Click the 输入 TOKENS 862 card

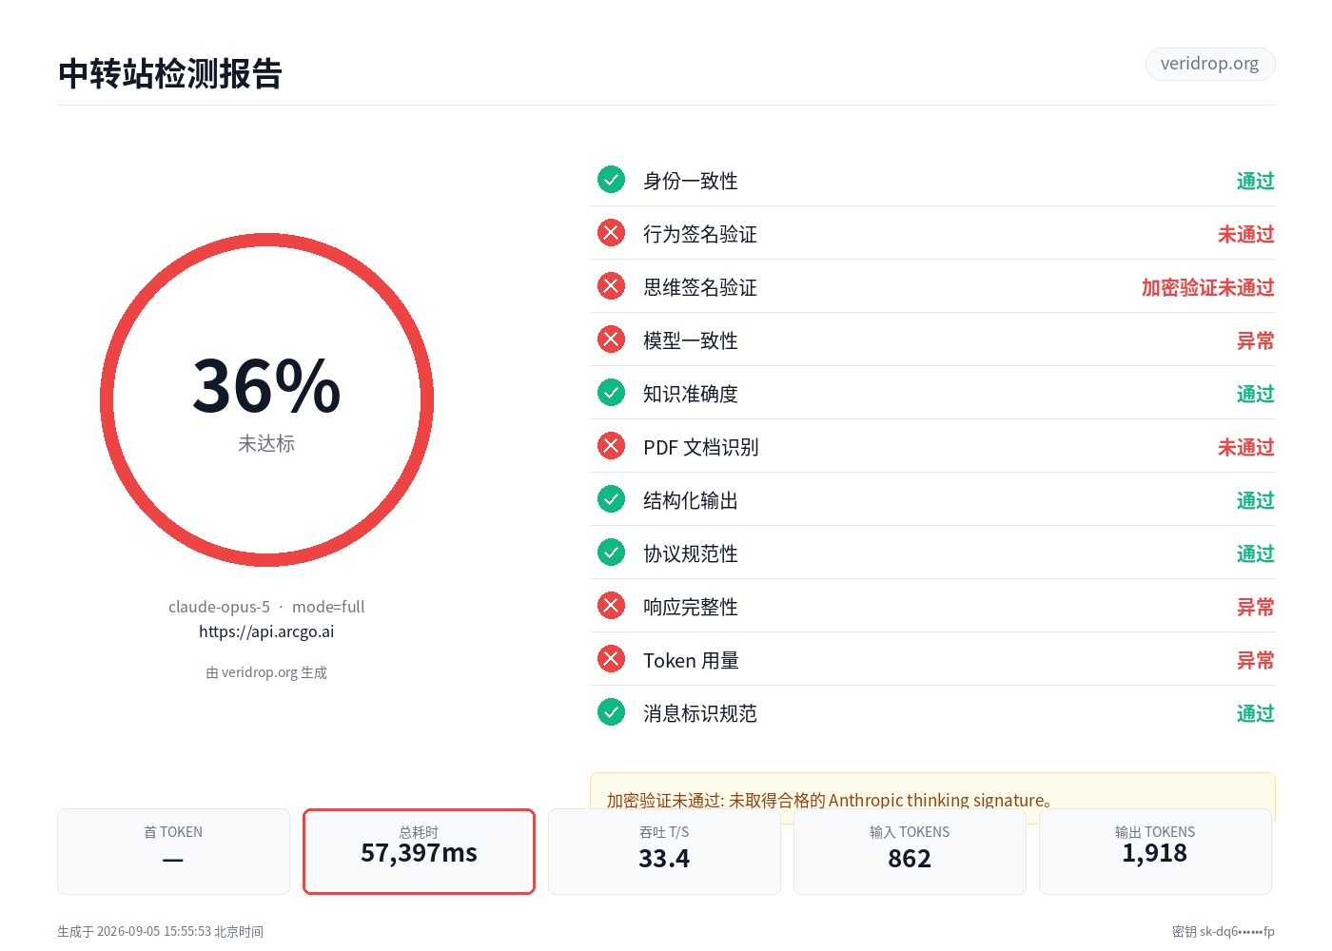coord(910,851)
